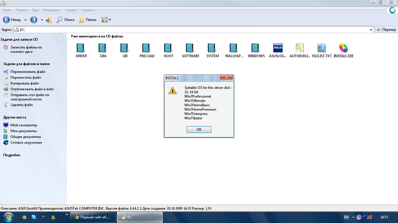The height and width of the screenshot is (223, 398).
Task: Select the AUTORUN.INF file icon
Action: 300,48
